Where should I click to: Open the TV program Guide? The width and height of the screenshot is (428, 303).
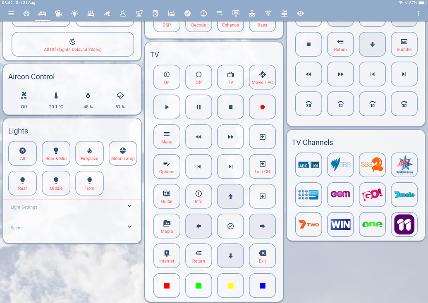point(167,196)
